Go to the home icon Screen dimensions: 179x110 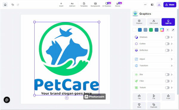5,5
